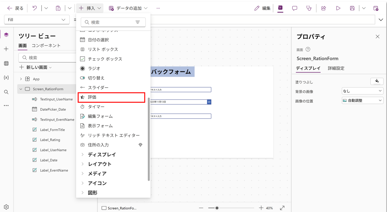Insert a チェック ボックス control

coord(105,59)
